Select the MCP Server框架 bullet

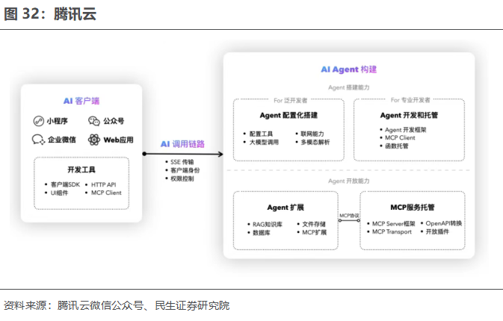[x=394, y=224]
